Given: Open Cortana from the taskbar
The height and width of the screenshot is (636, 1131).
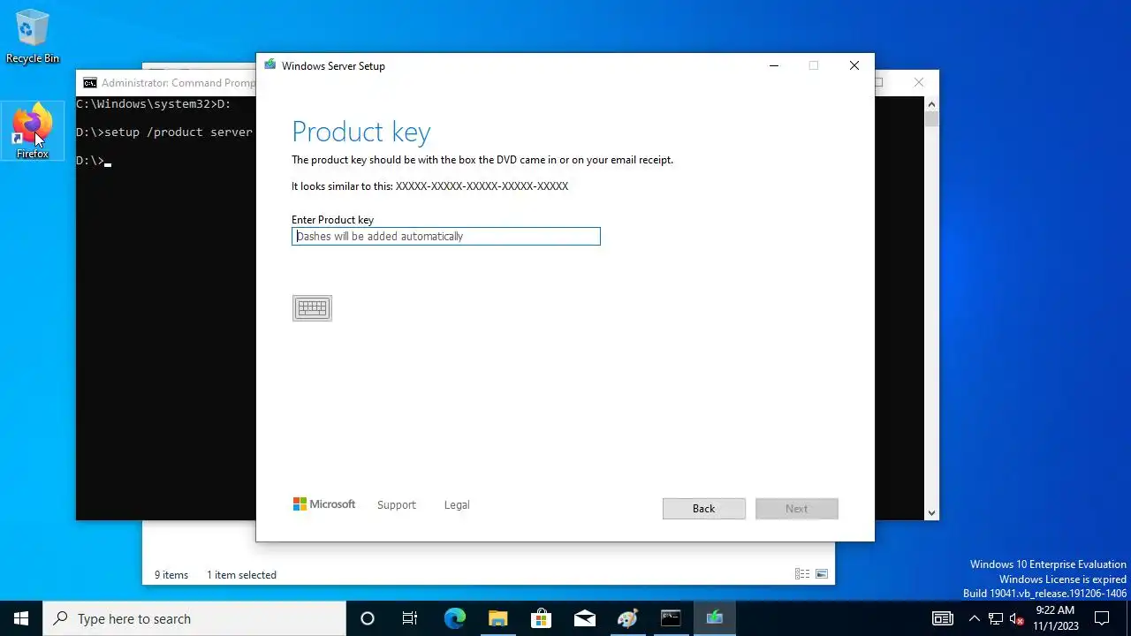Looking at the screenshot, I should coord(368,618).
